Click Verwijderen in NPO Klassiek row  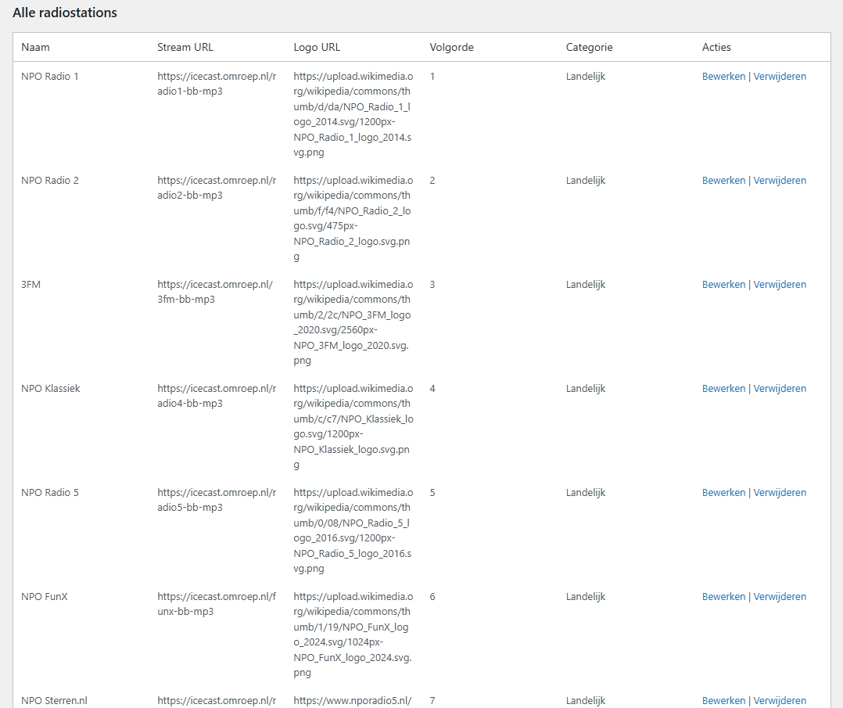(780, 389)
